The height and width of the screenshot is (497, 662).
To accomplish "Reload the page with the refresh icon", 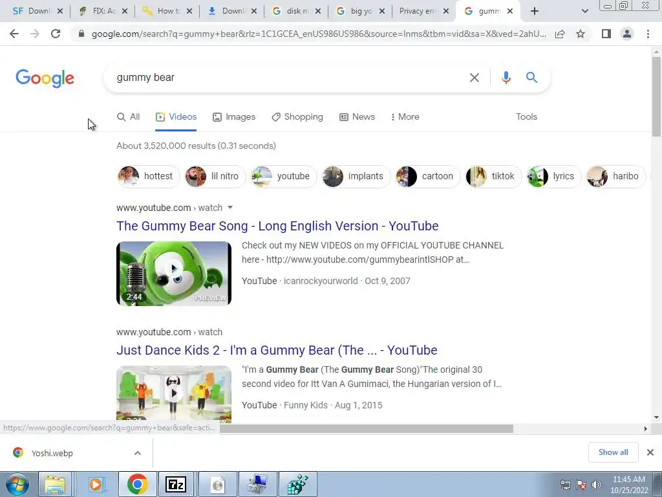I will click(56, 34).
